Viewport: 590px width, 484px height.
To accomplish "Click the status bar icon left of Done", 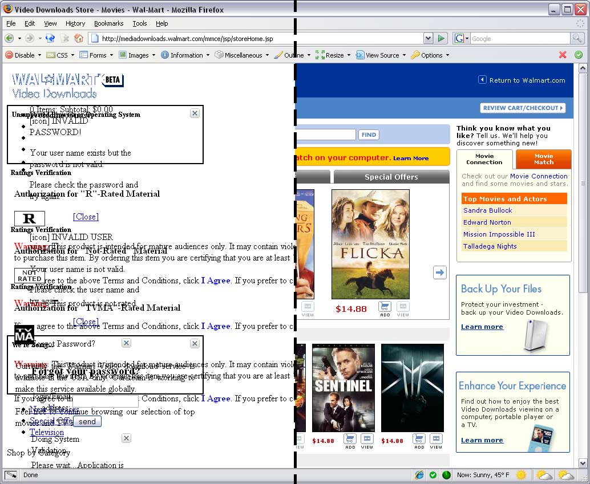I will pyautogui.click(x=10, y=475).
